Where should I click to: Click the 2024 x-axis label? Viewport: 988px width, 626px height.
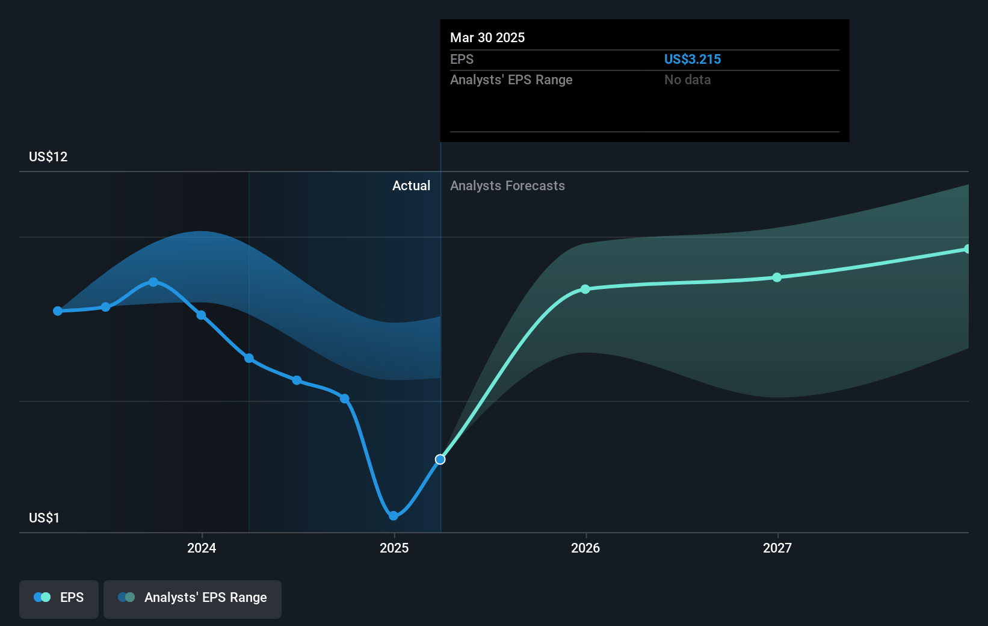click(x=202, y=548)
